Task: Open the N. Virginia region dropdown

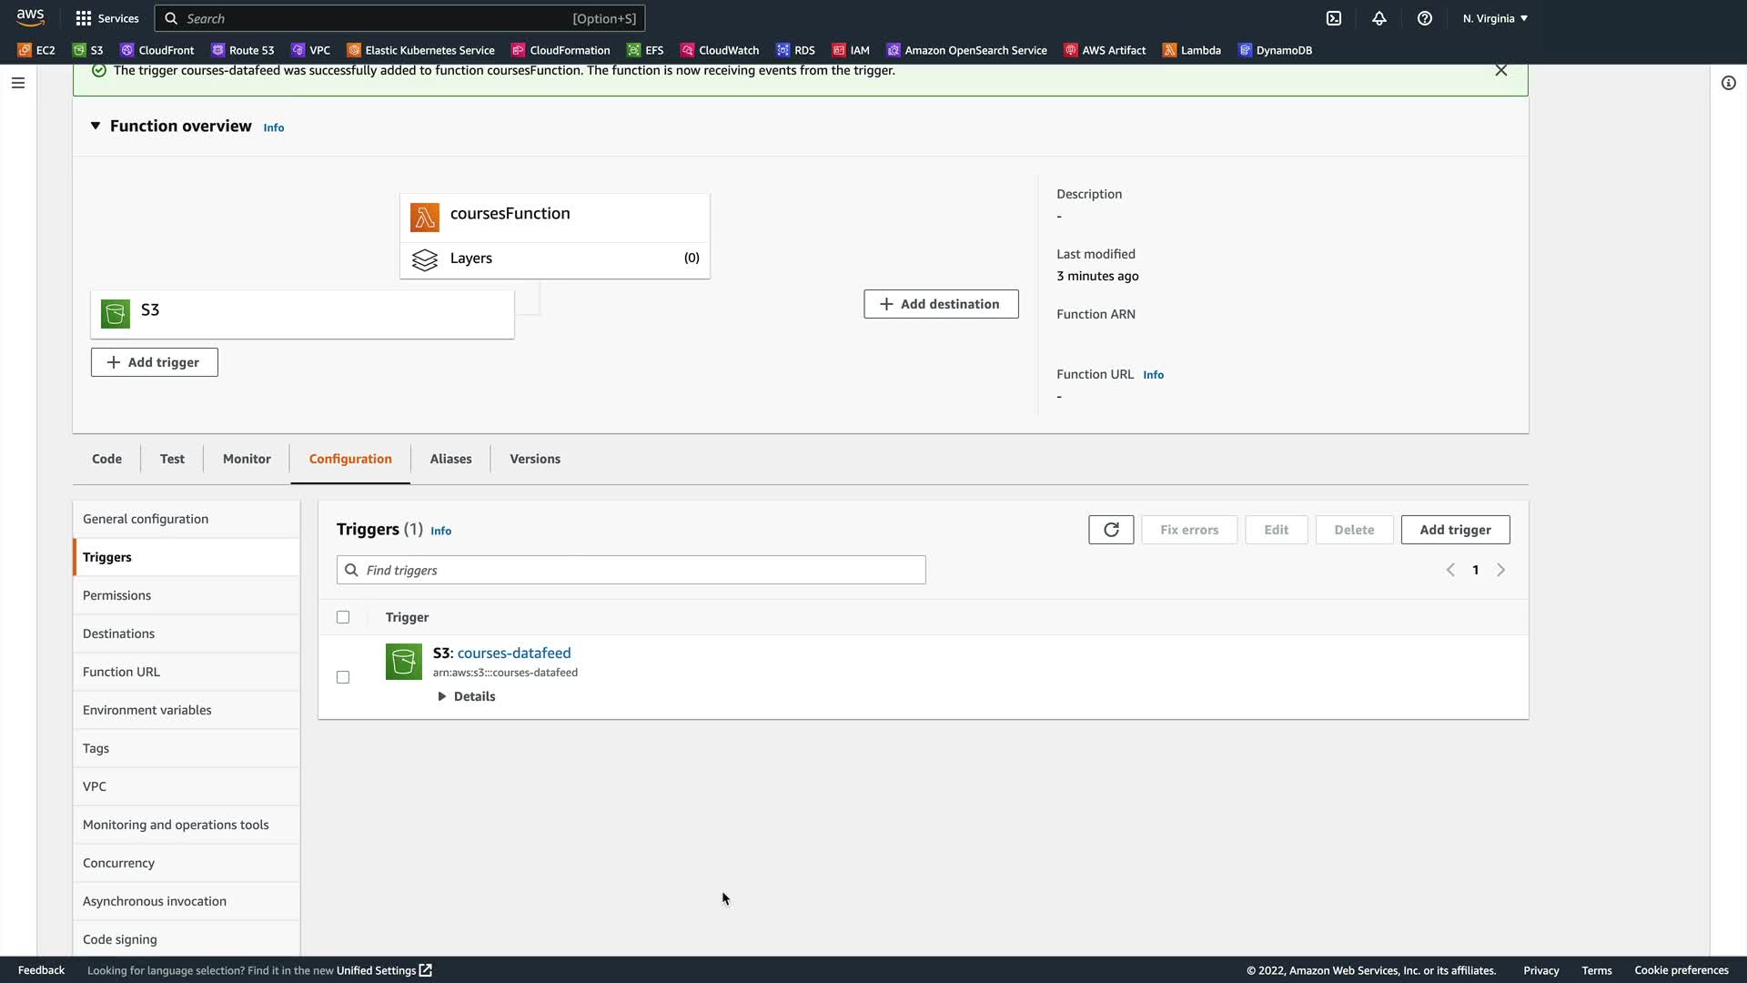Action: click(x=1495, y=18)
